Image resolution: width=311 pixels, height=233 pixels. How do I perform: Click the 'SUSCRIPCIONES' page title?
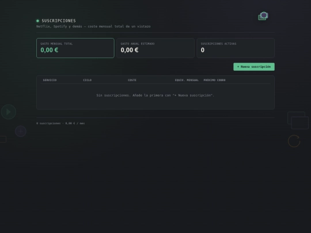pyautogui.click(x=59, y=21)
